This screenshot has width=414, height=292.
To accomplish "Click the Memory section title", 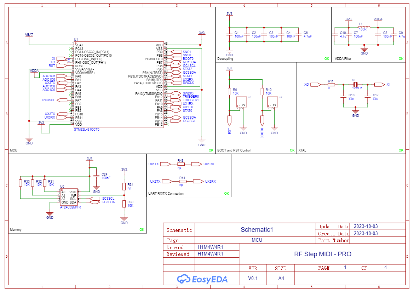I will pos(16,230).
